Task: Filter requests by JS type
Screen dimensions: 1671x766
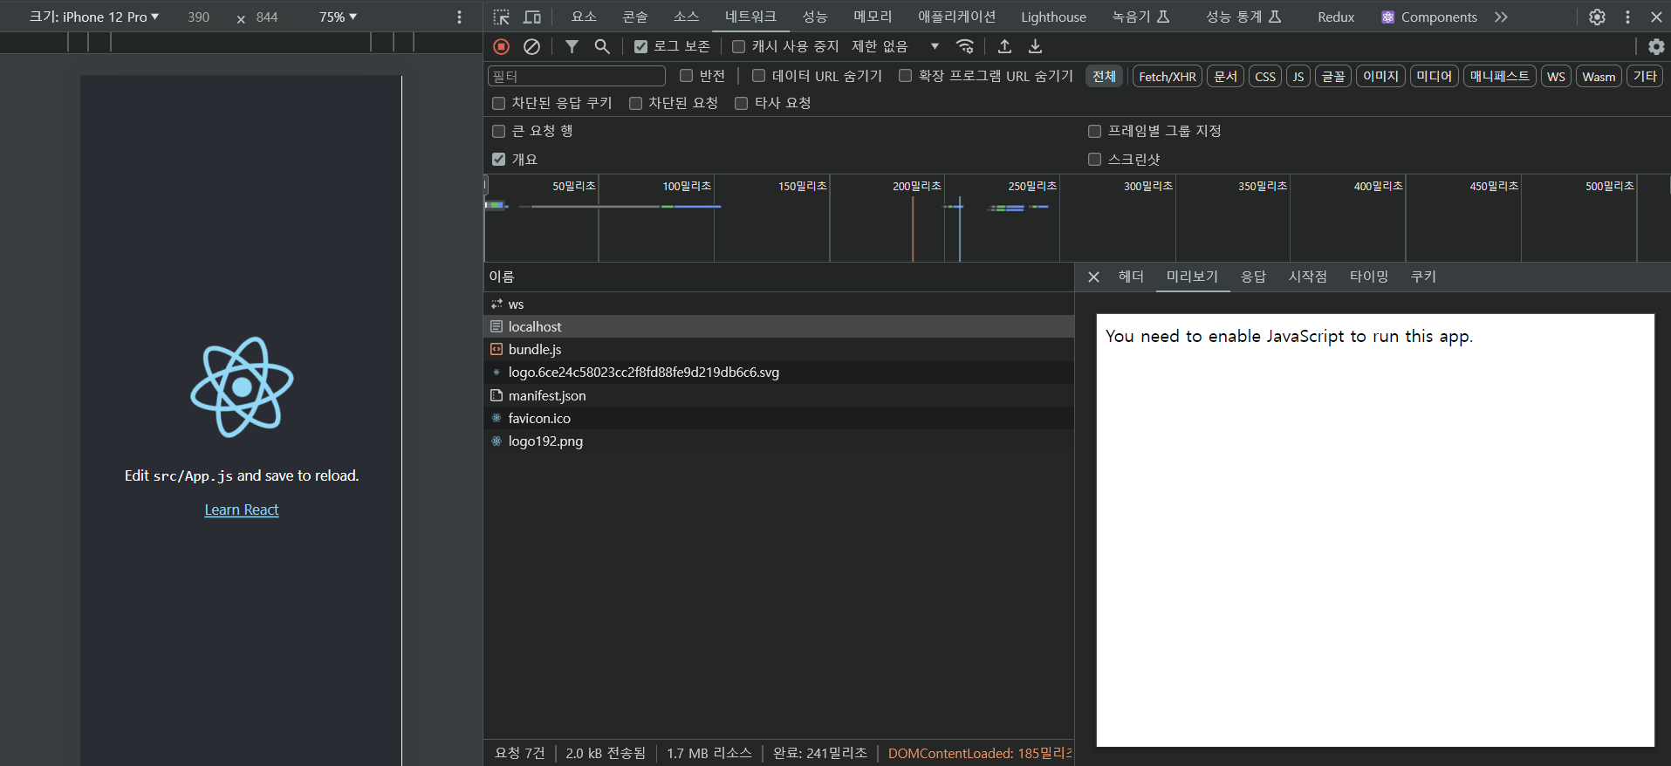Action: click(x=1298, y=76)
